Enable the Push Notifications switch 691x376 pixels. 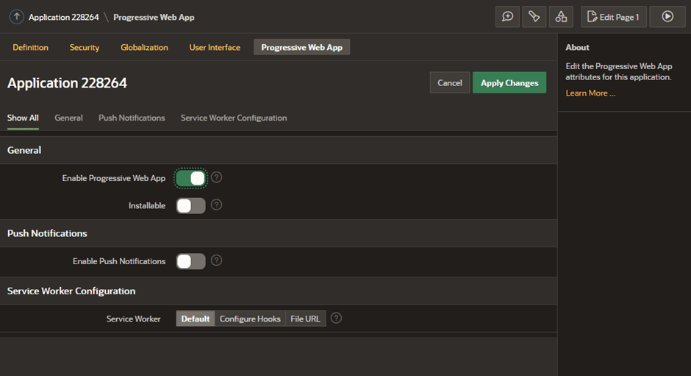coord(191,261)
